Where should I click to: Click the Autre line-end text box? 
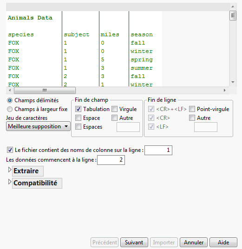(x=206, y=127)
